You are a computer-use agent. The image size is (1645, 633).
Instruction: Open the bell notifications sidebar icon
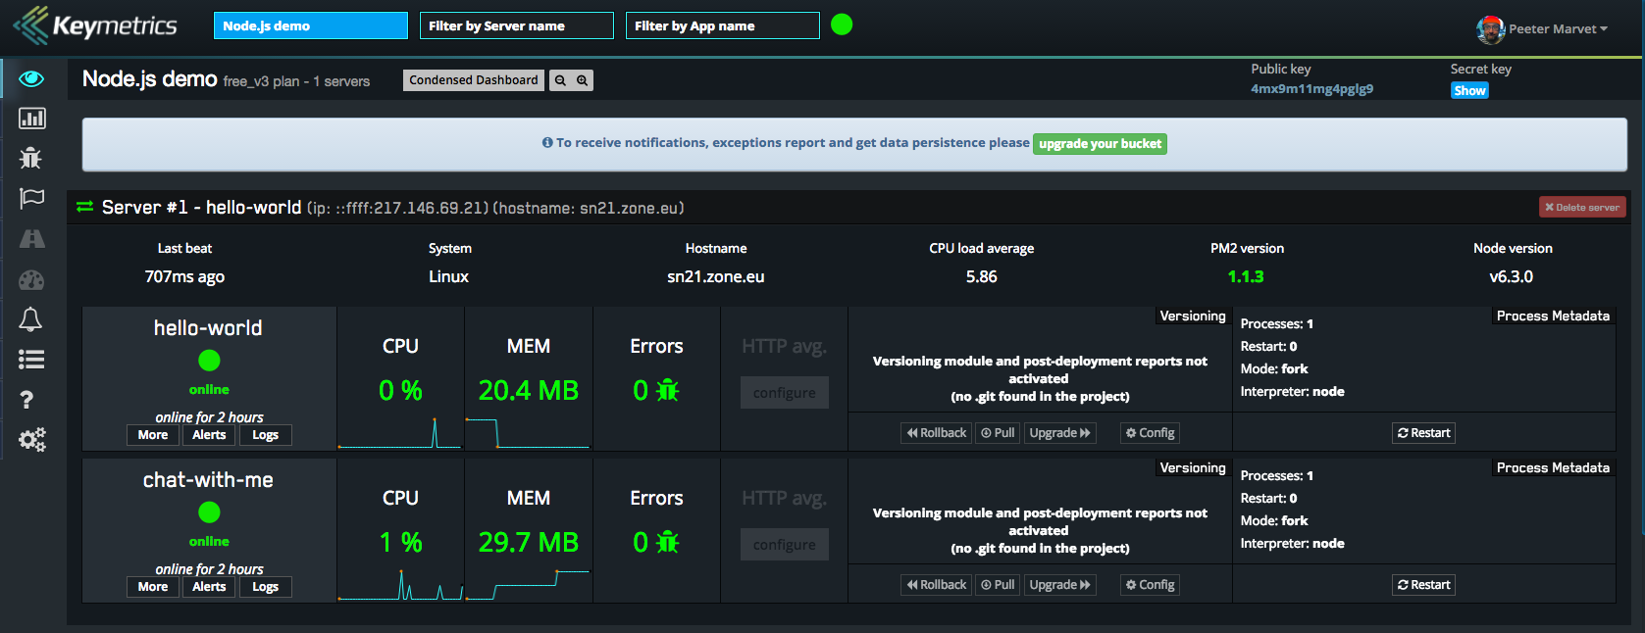(x=30, y=319)
